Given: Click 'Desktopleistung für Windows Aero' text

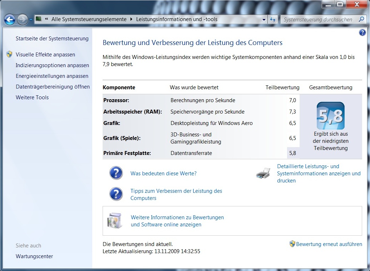Looking at the screenshot, I should [x=211, y=123].
